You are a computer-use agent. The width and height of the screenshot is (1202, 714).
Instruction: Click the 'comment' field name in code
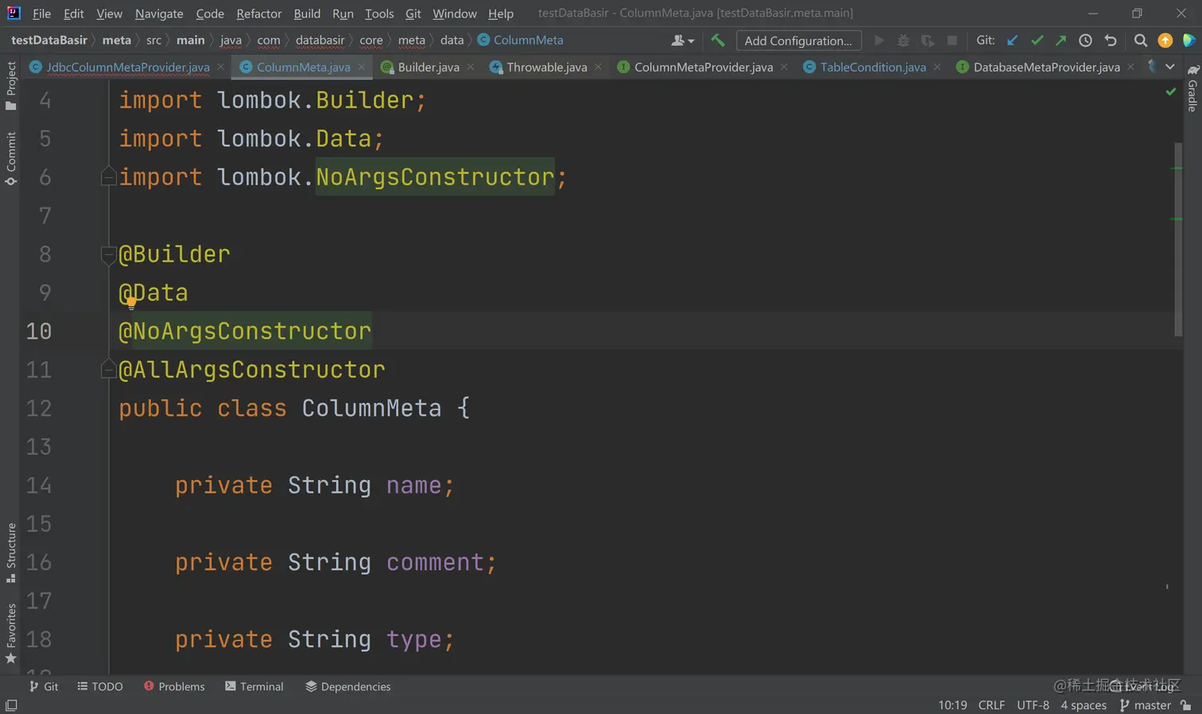[x=435, y=562]
